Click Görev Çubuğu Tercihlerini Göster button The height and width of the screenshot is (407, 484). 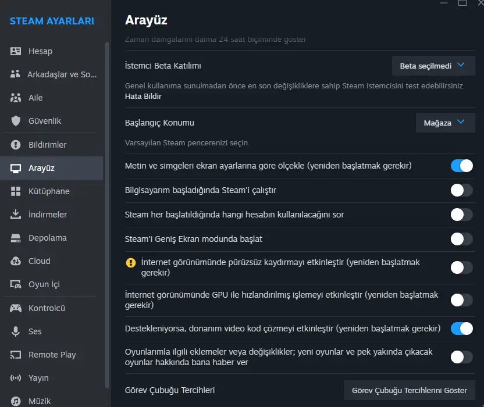point(410,390)
